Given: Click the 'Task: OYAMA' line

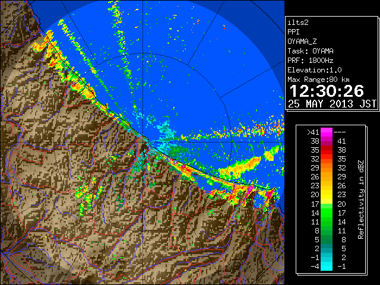Looking at the screenshot, I should 311,51.
